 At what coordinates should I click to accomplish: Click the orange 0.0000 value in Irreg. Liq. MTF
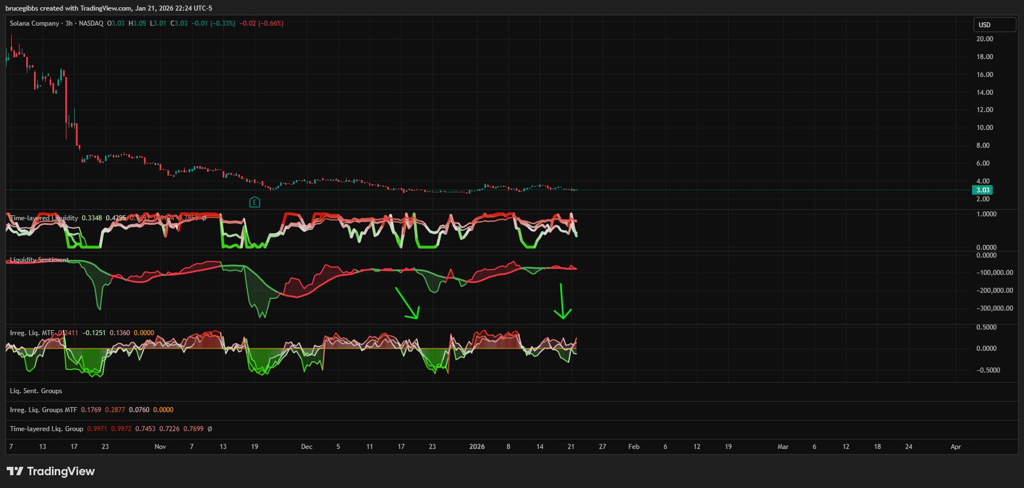(x=144, y=333)
